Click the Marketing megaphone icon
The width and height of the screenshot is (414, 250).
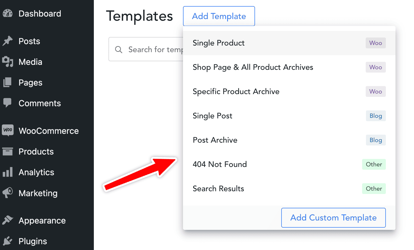point(7,193)
